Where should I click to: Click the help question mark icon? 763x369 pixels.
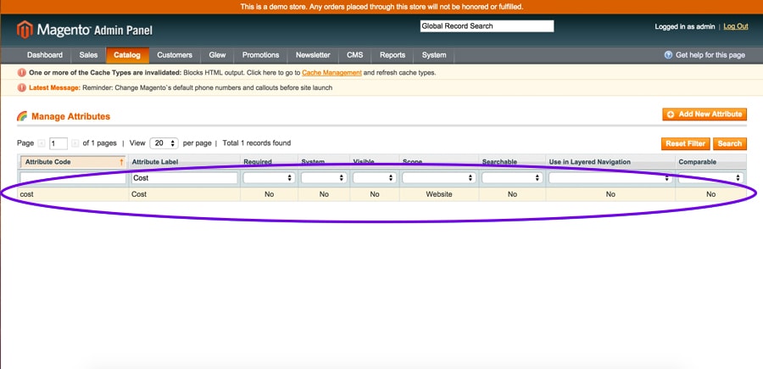(669, 55)
